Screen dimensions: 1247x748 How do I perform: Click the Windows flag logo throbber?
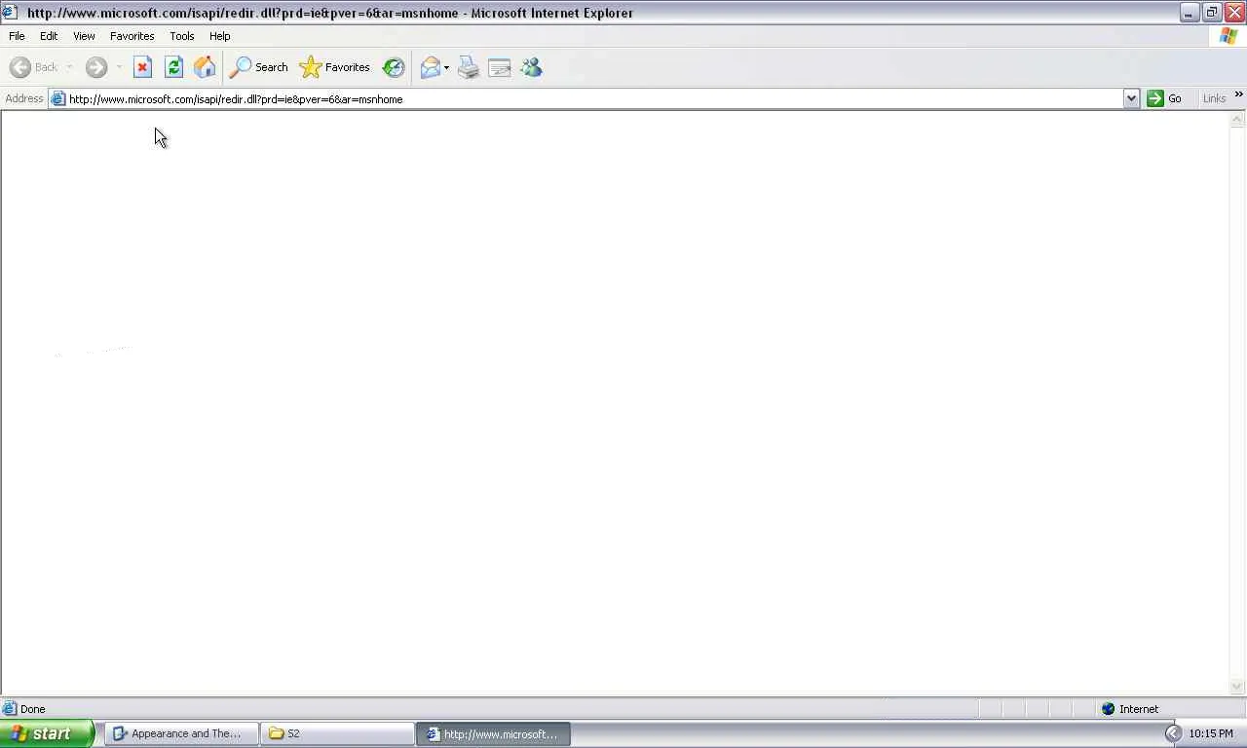[1228, 36]
